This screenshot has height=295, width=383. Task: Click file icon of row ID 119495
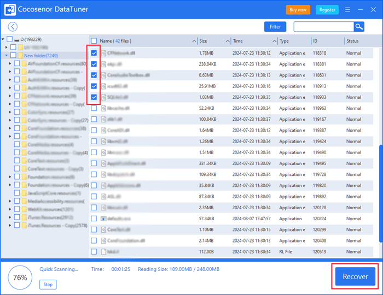click(x=103, y=163)
